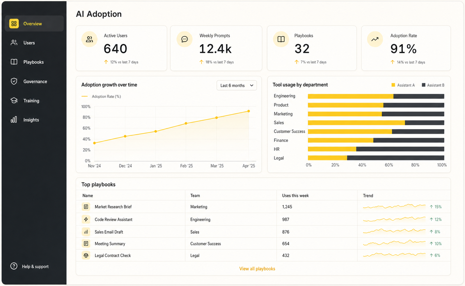The image size is (465, 286).
Task: Click the Trend column header
Action: (x=368, y=196)
